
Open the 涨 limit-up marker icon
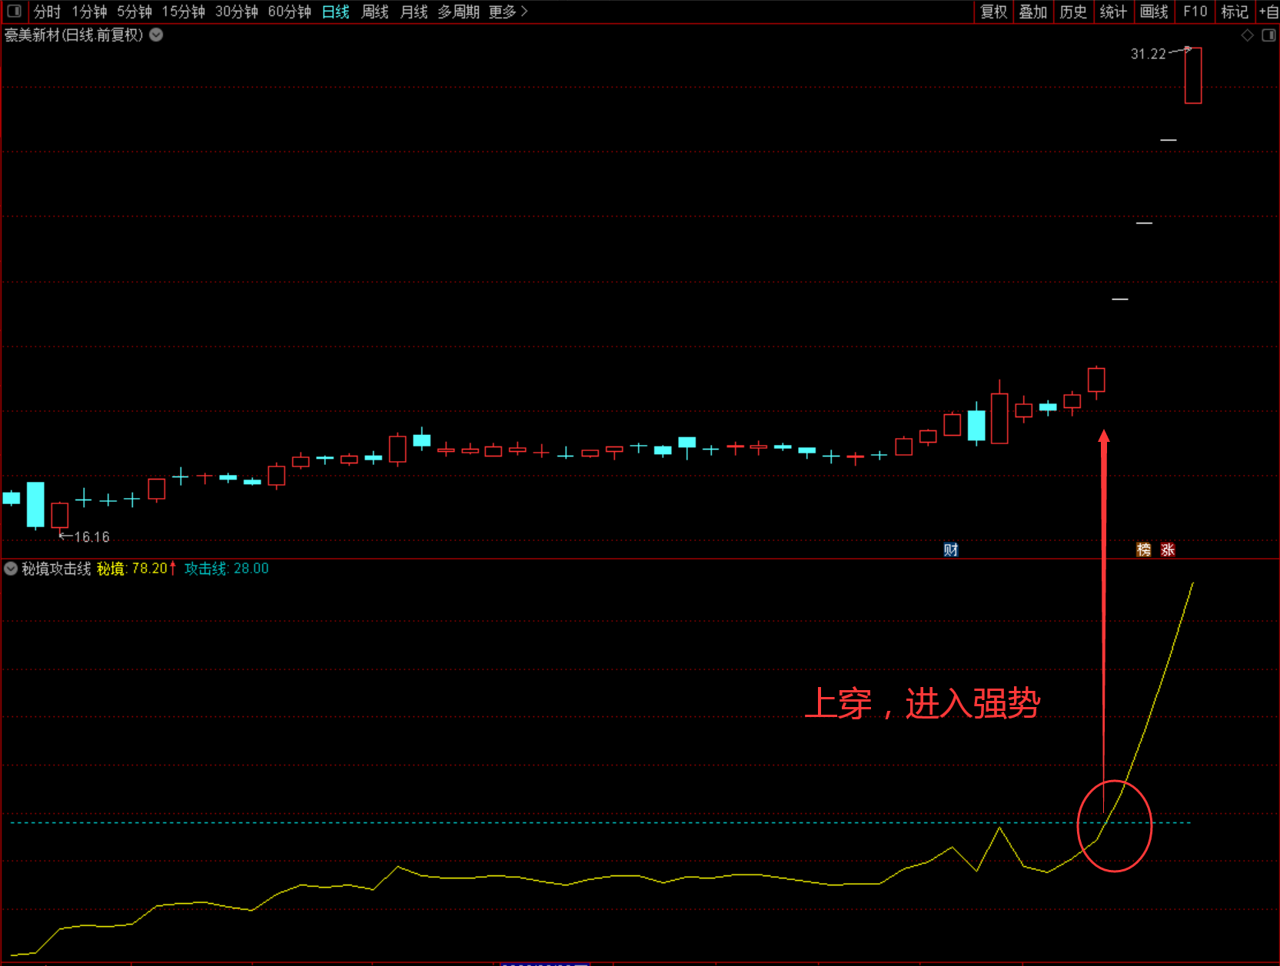[x=1168, y=549]
